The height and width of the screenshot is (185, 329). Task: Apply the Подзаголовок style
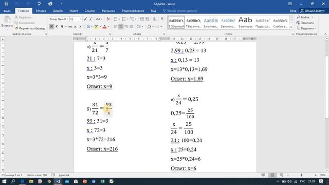pyautogui.click(x=263, y=23)
